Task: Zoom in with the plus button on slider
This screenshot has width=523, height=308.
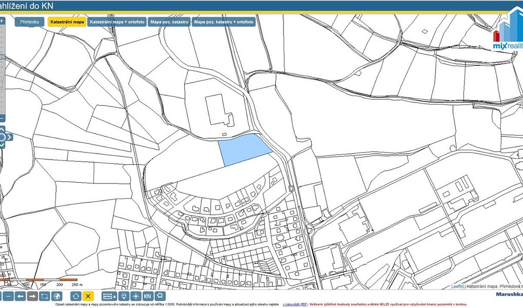Action: click(2, 21)
